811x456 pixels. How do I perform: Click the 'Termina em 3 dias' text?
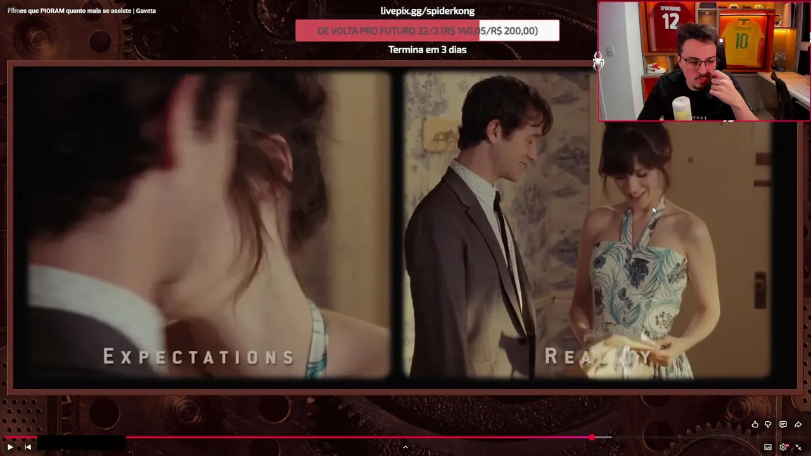[428, 49]
